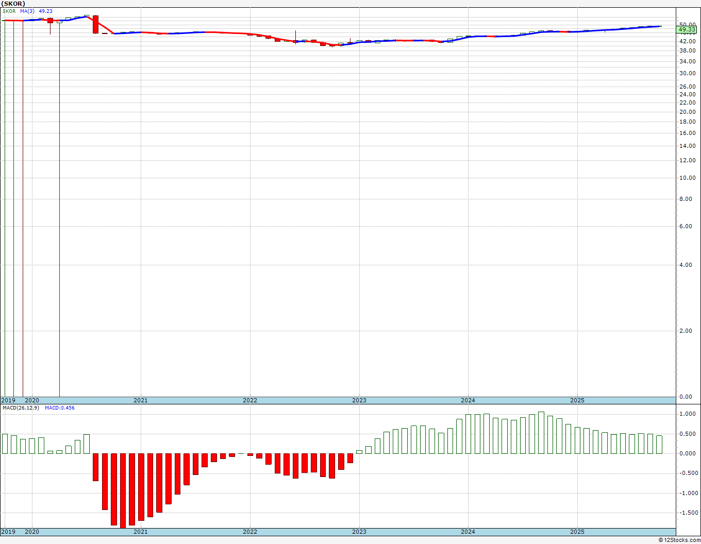This screenshot has height=544, width=701.
Task: Click 2020 on the price chart time axis
Action: click(x=32, y=400)
